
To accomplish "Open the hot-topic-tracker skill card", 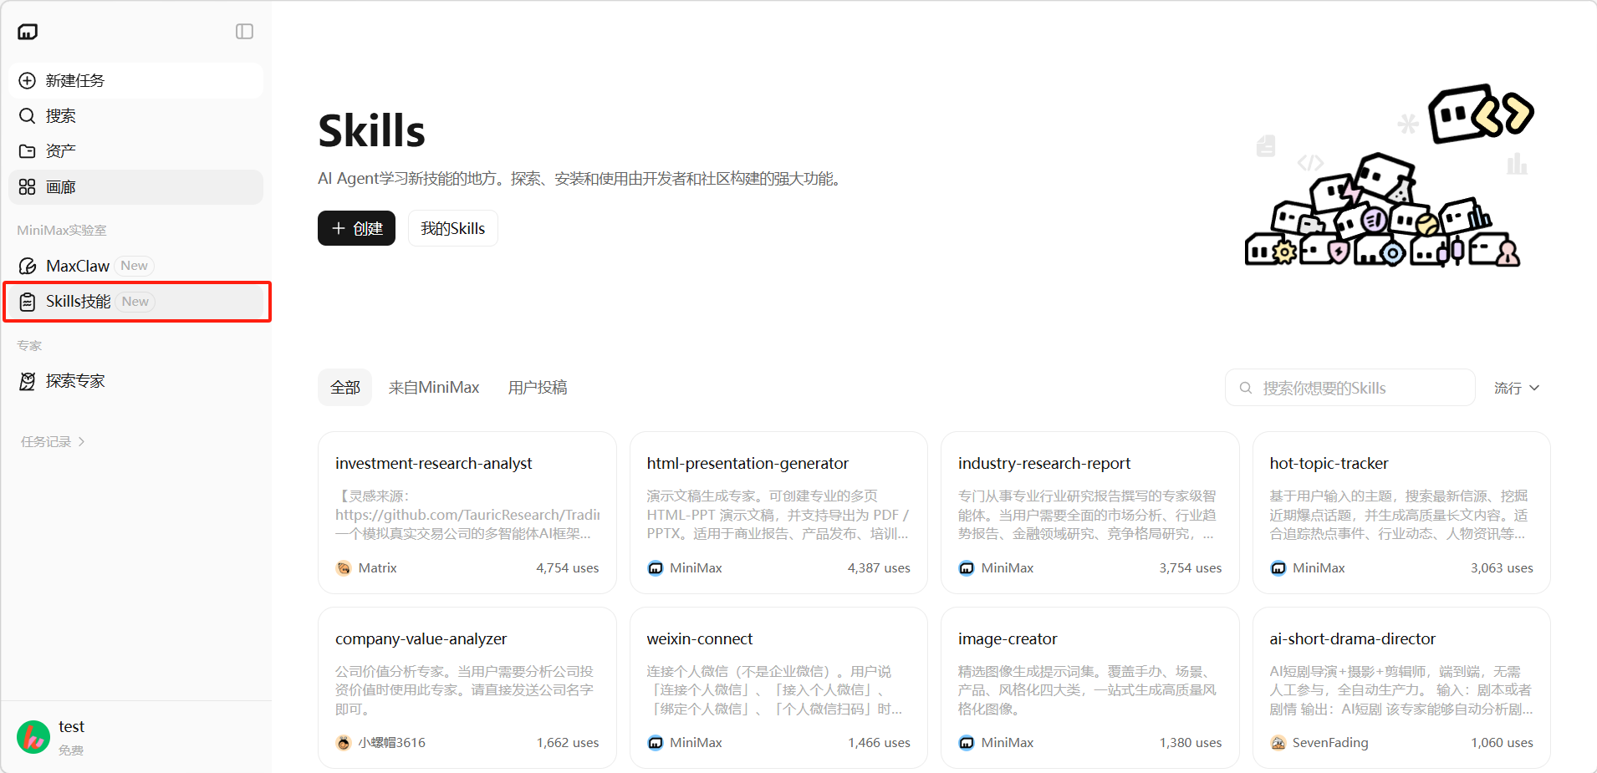I will (1401, 511).
